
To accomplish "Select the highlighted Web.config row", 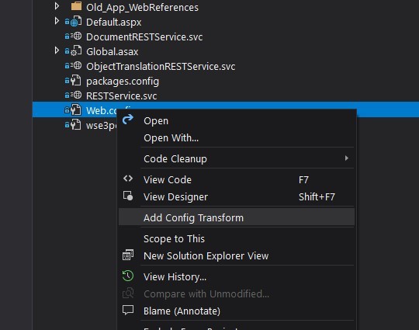I will coord(226,109).
